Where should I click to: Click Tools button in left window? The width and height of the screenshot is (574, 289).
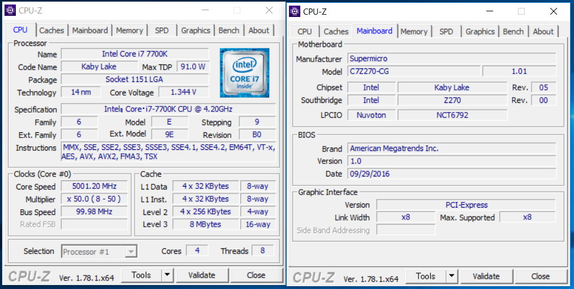141,275
